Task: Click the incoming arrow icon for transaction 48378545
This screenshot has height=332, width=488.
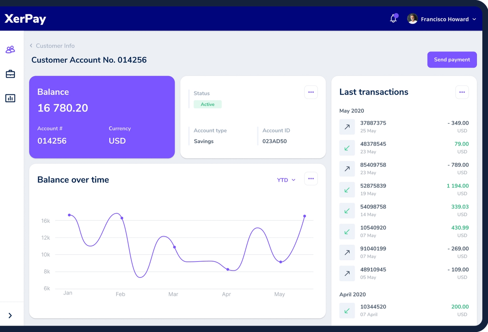Action: (x=347, y=148)
